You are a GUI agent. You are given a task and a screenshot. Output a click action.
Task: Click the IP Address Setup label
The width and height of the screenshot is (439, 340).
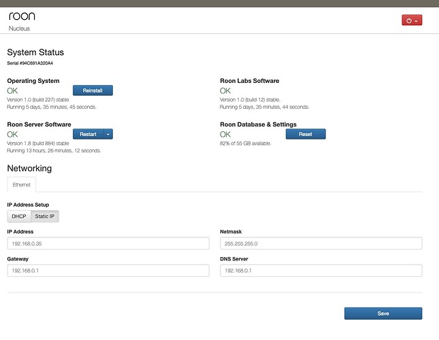tap(28, 205)
